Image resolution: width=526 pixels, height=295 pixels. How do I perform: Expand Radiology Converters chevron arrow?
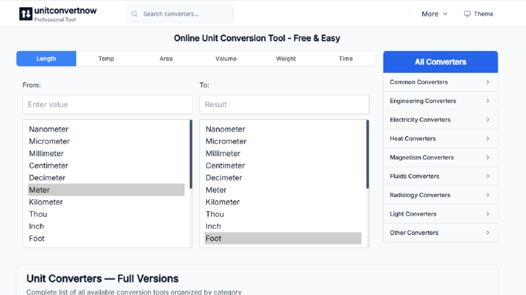click(488, 195)
